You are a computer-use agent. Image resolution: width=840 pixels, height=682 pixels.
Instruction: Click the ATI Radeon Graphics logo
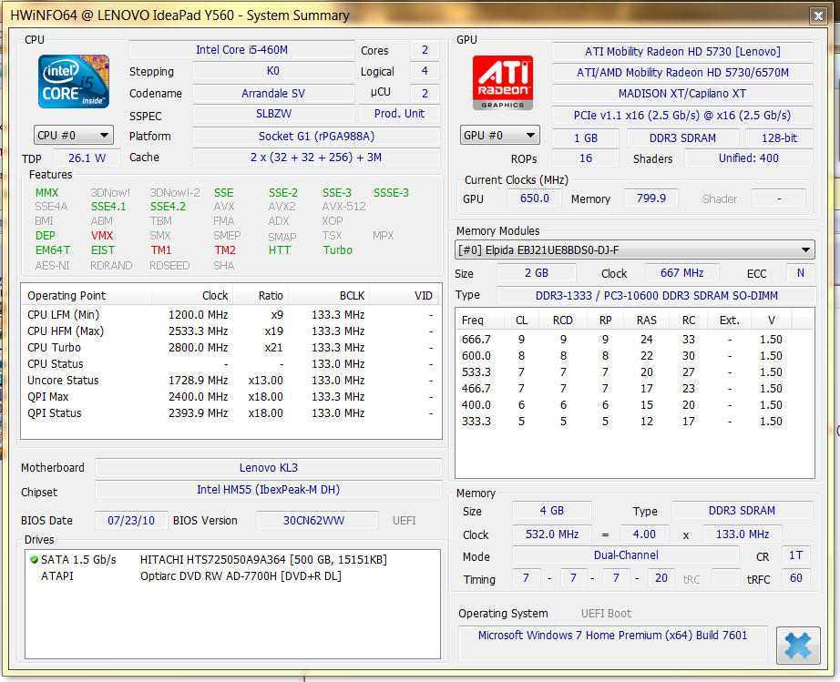503,83
